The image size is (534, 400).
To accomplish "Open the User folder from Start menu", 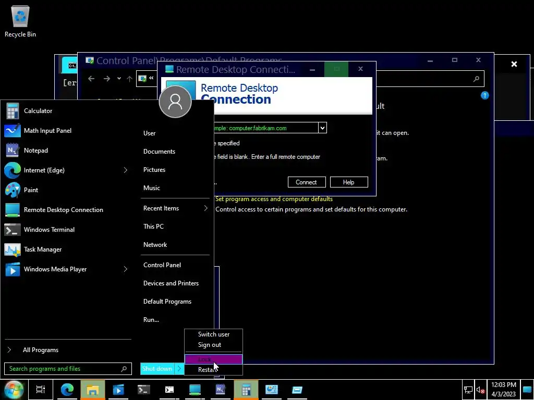I will (175, 133).
